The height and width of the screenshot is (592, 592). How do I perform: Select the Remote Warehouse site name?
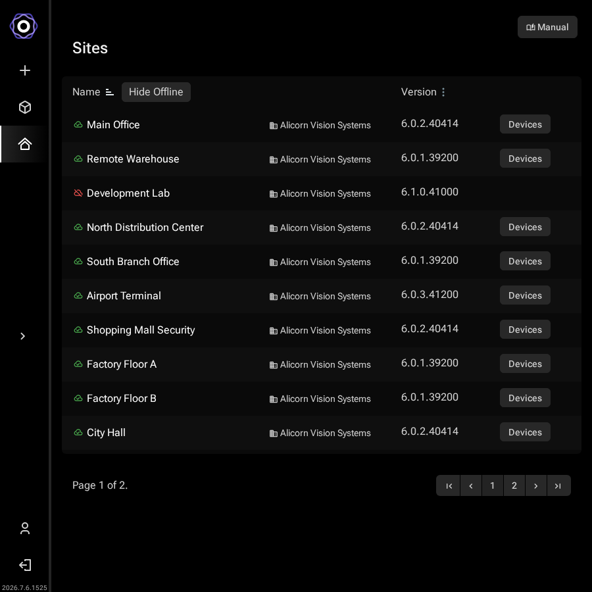133,159
